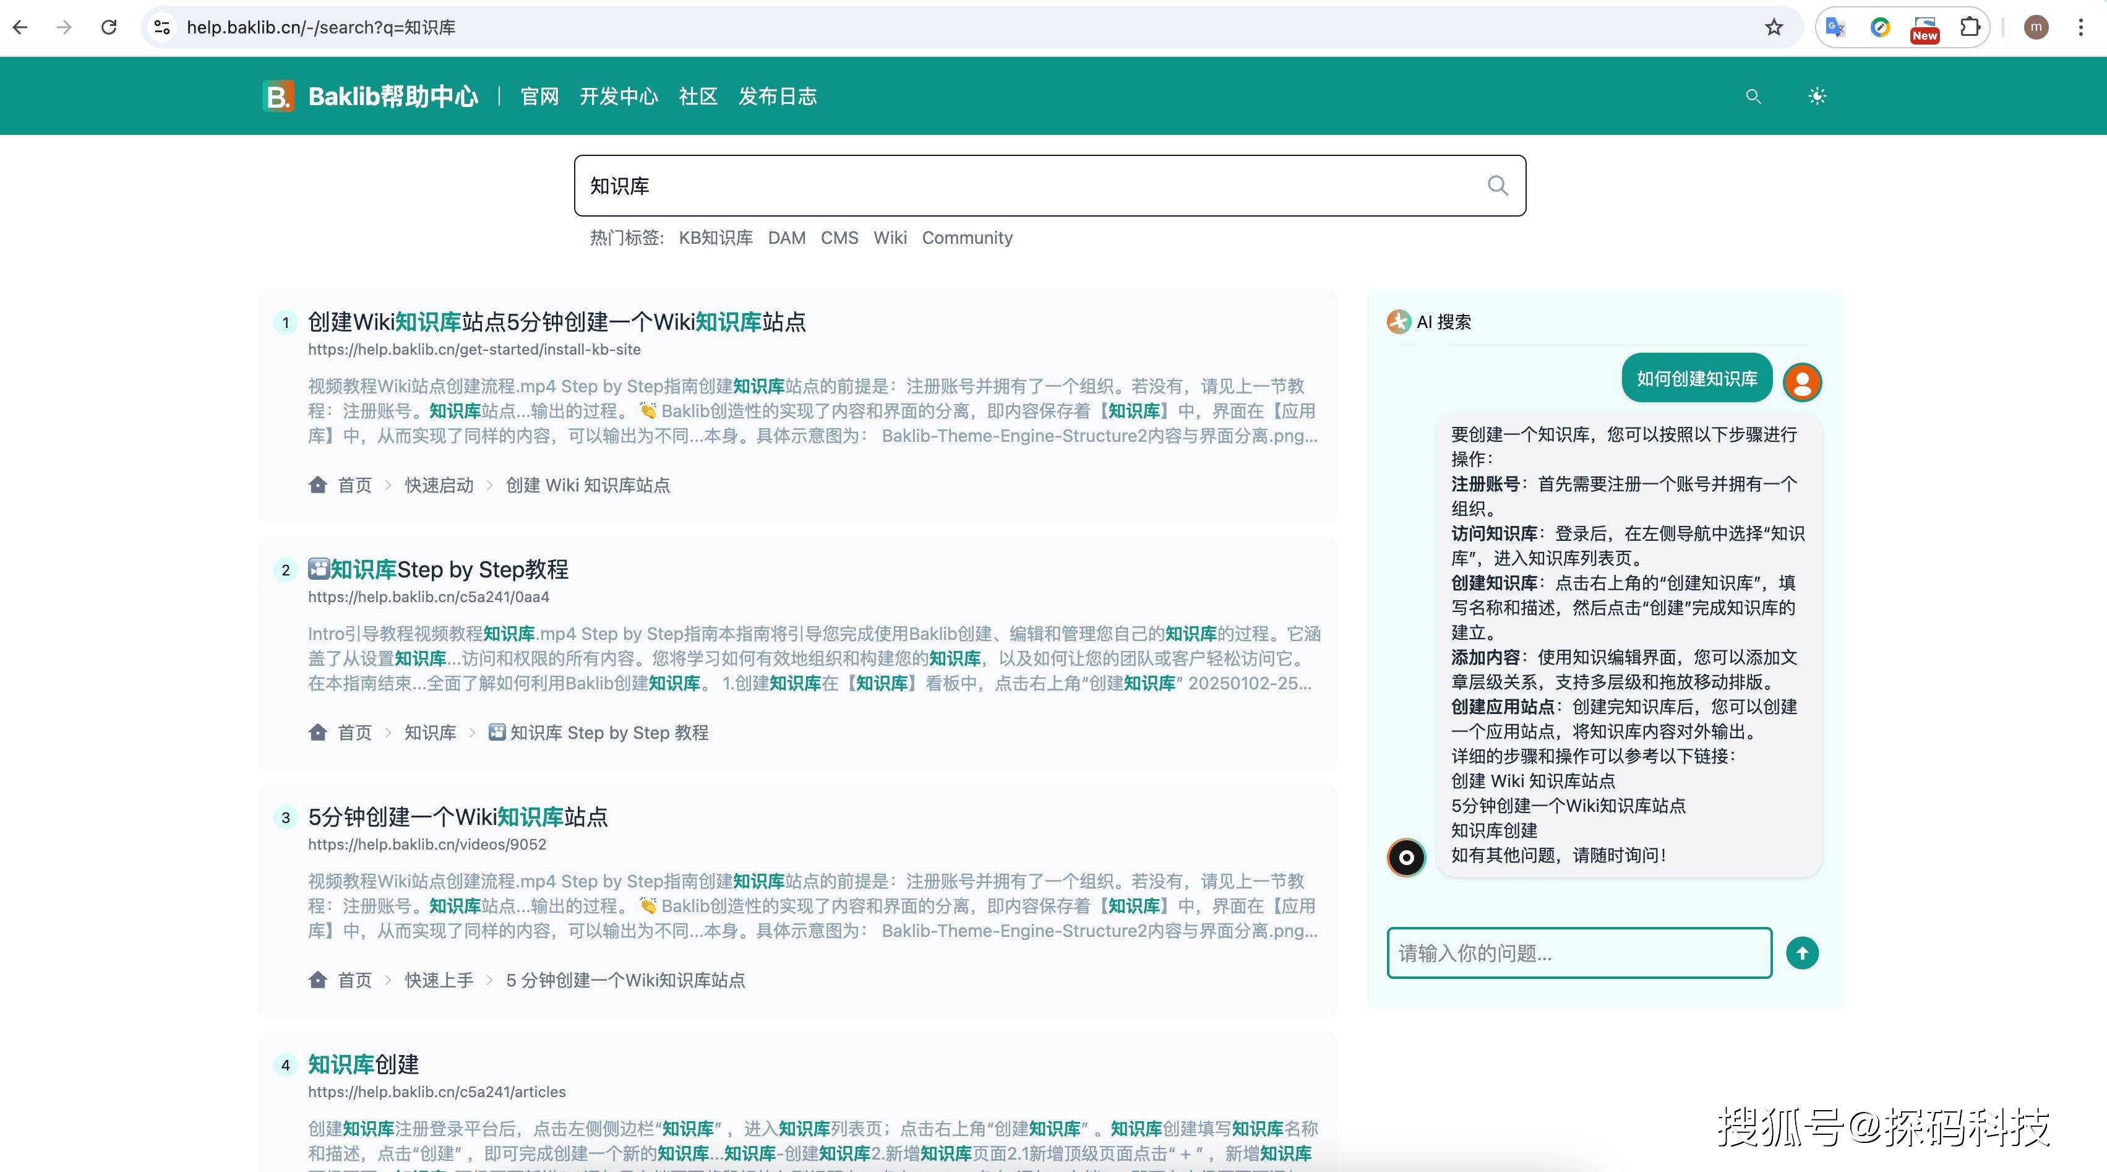
Task: Click breadcrumb 知识库 Step by Step 教程
Action: click(x=599, y=733)
